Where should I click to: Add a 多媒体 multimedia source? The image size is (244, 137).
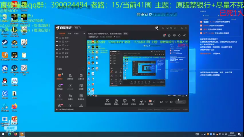133,102
